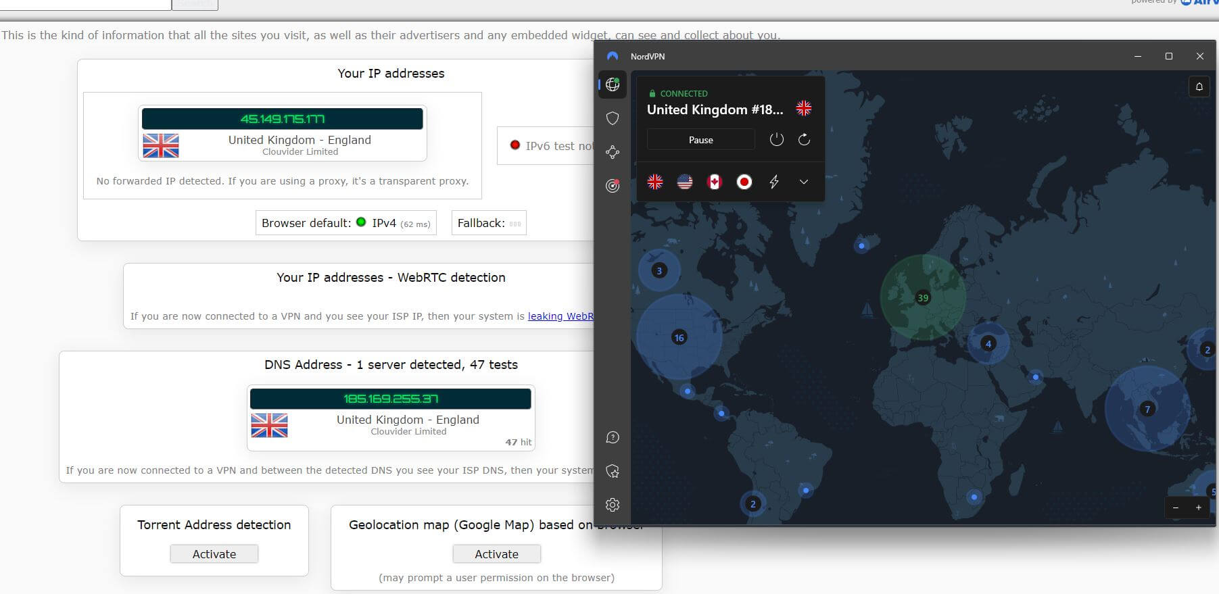
Task: Minimize the NordVPN window
Action: coord(1138,56)
